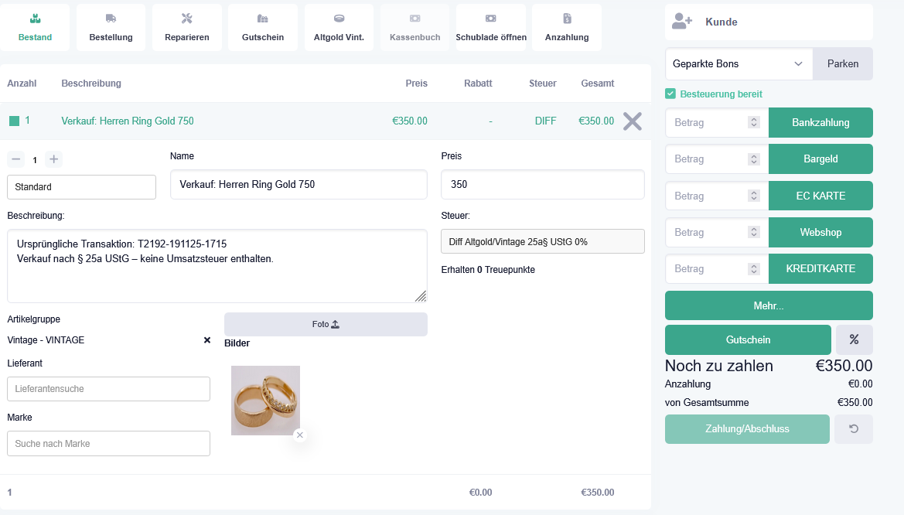This screenshot has height=515, width=904.
Task: Increase quantity with the plus button
Action: pyautogui.click(x=53, y=159)
